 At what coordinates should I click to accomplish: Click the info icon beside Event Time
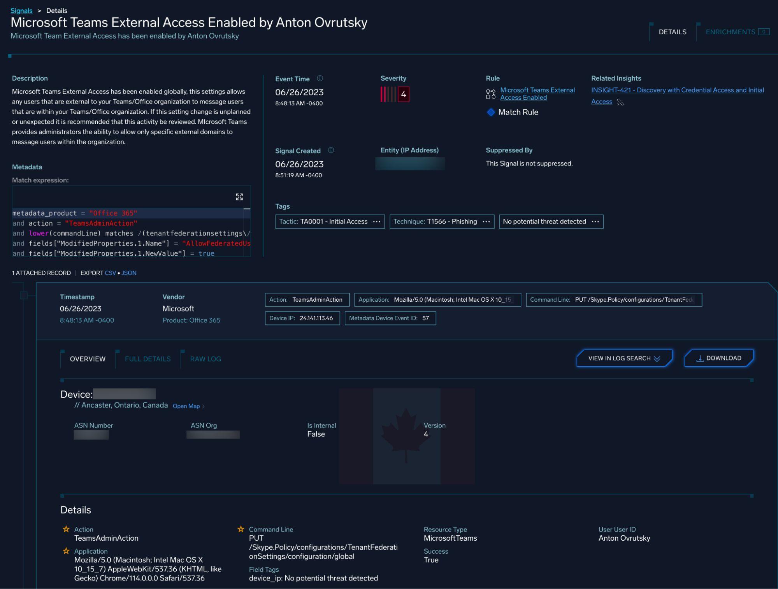coord(319,78)
